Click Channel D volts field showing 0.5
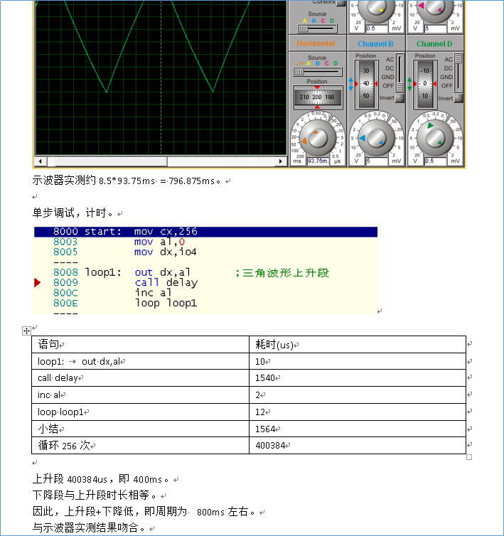The width and height of the screenshot is (504, 536). [436, 161]
